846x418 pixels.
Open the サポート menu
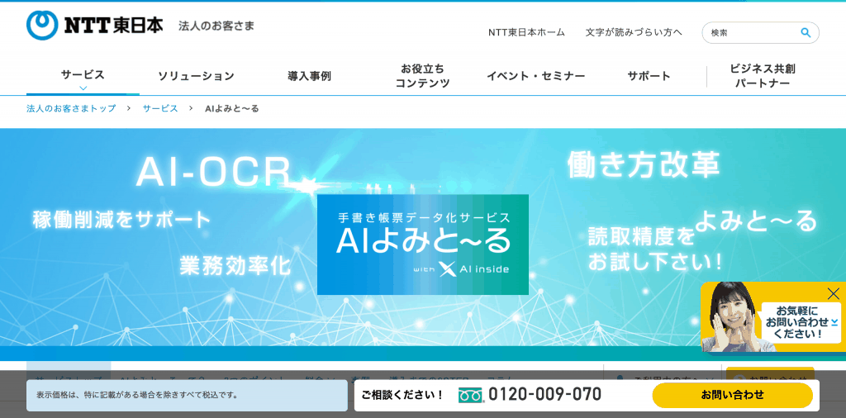649,76
